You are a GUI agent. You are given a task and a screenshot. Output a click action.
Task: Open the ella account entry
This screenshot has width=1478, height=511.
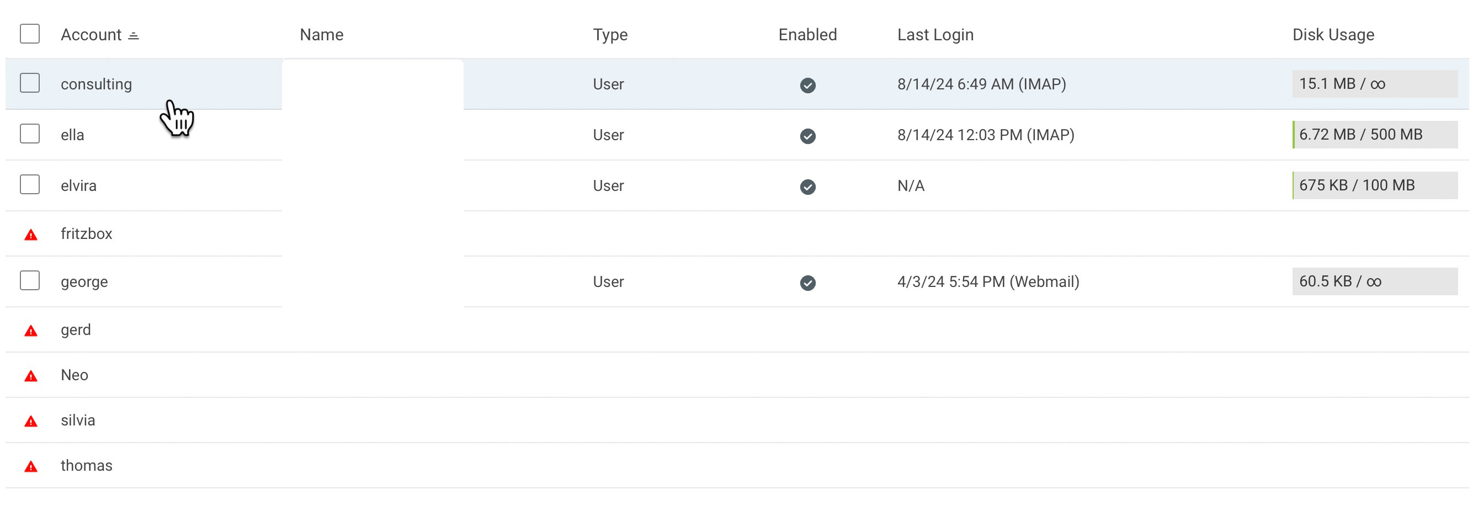(x=72, y=135)
